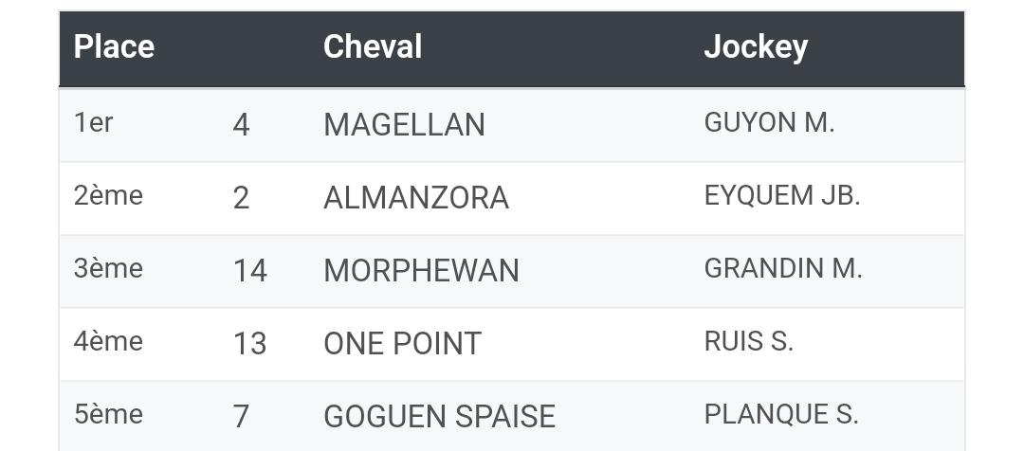Click jockey GUYON M.
The width and height of the screenshot is (1024, 451).
click(769, 122)
